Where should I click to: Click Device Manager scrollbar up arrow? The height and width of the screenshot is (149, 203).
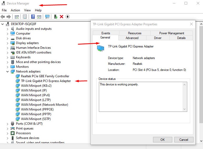point(201,24)
